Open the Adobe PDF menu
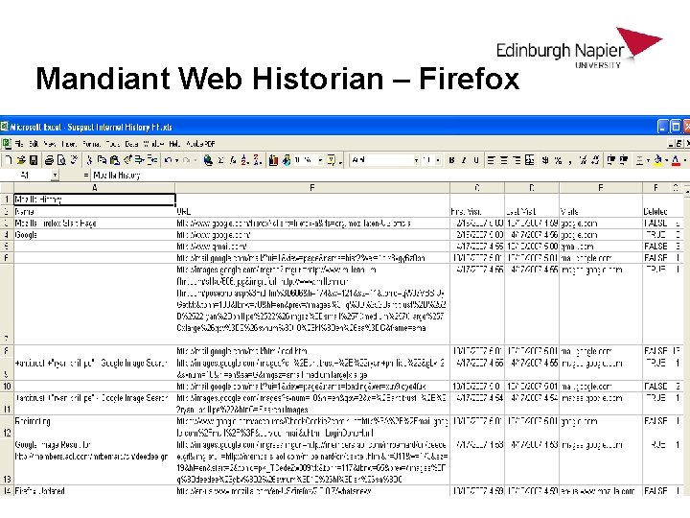This screenshot has width=690, height=518. tap(200, 144)
